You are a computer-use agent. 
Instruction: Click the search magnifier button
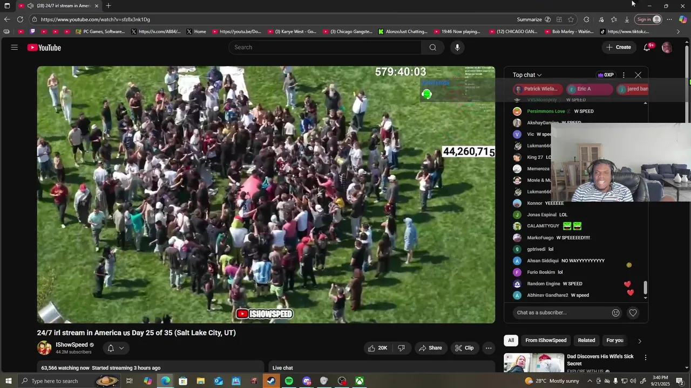(x=432, y=47)
